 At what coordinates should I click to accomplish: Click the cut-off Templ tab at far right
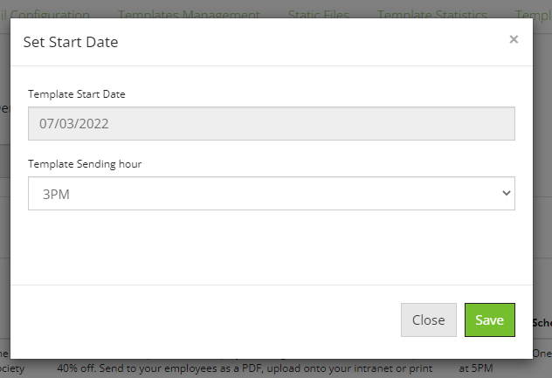[534, 15]
